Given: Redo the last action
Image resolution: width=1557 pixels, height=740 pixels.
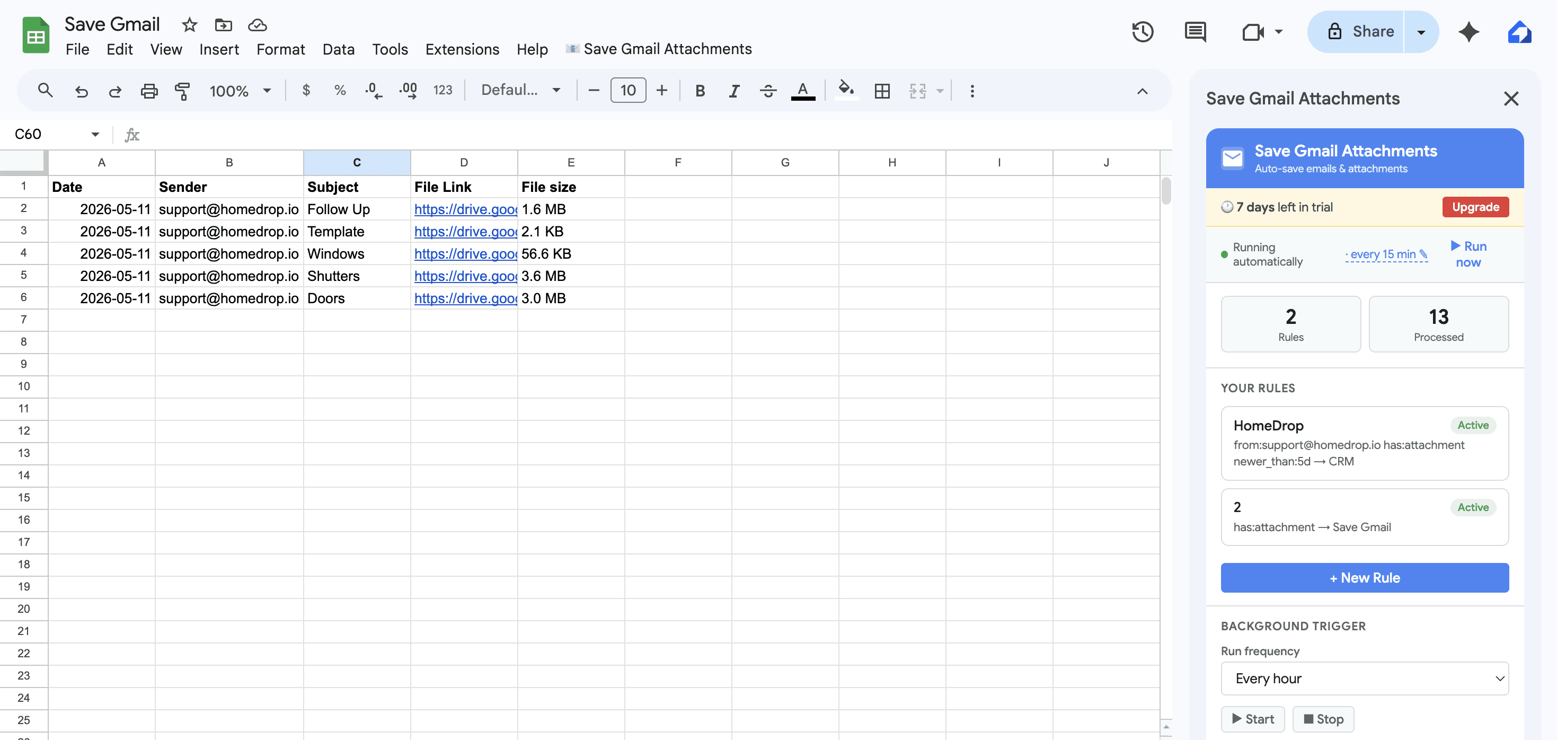Looking at the screenshot, I should pyautogui.click(x=115, y=91).
